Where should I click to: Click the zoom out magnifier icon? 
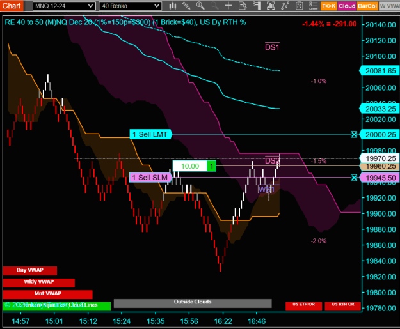(214, 6)
